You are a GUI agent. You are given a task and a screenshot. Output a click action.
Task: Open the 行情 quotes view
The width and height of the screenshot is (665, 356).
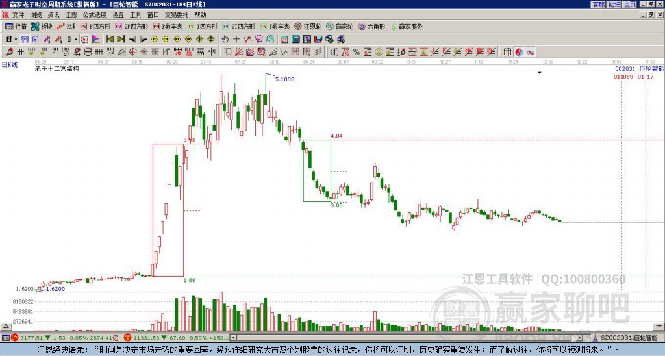[x=16, y=26]
